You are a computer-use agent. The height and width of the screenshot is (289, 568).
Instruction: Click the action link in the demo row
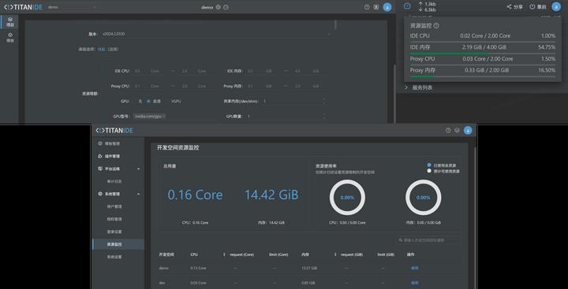[x=414, y=269]
